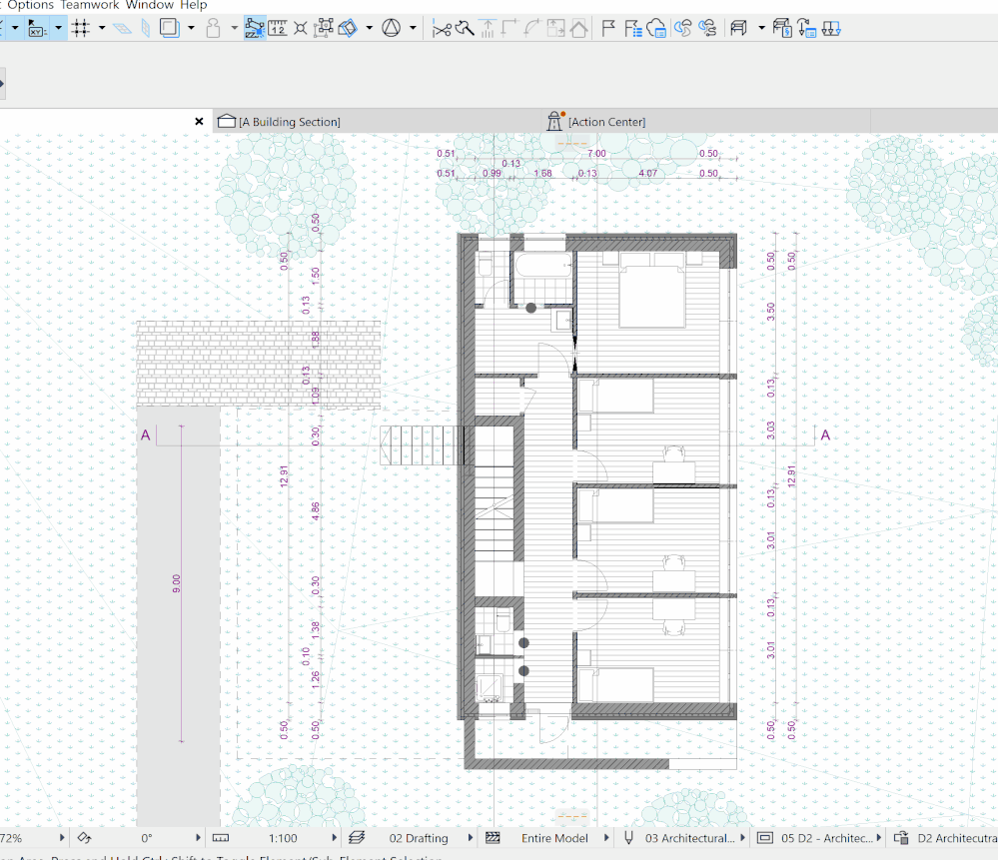Click the group selection nodes icon

pos(324,29)
